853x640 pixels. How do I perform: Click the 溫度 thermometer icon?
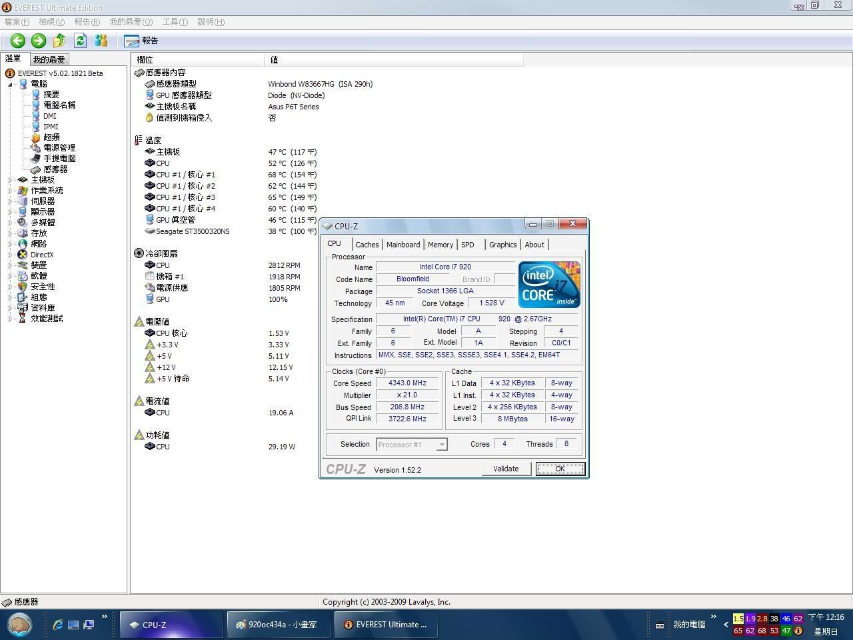pyautogui.click(x=139, y=141)
